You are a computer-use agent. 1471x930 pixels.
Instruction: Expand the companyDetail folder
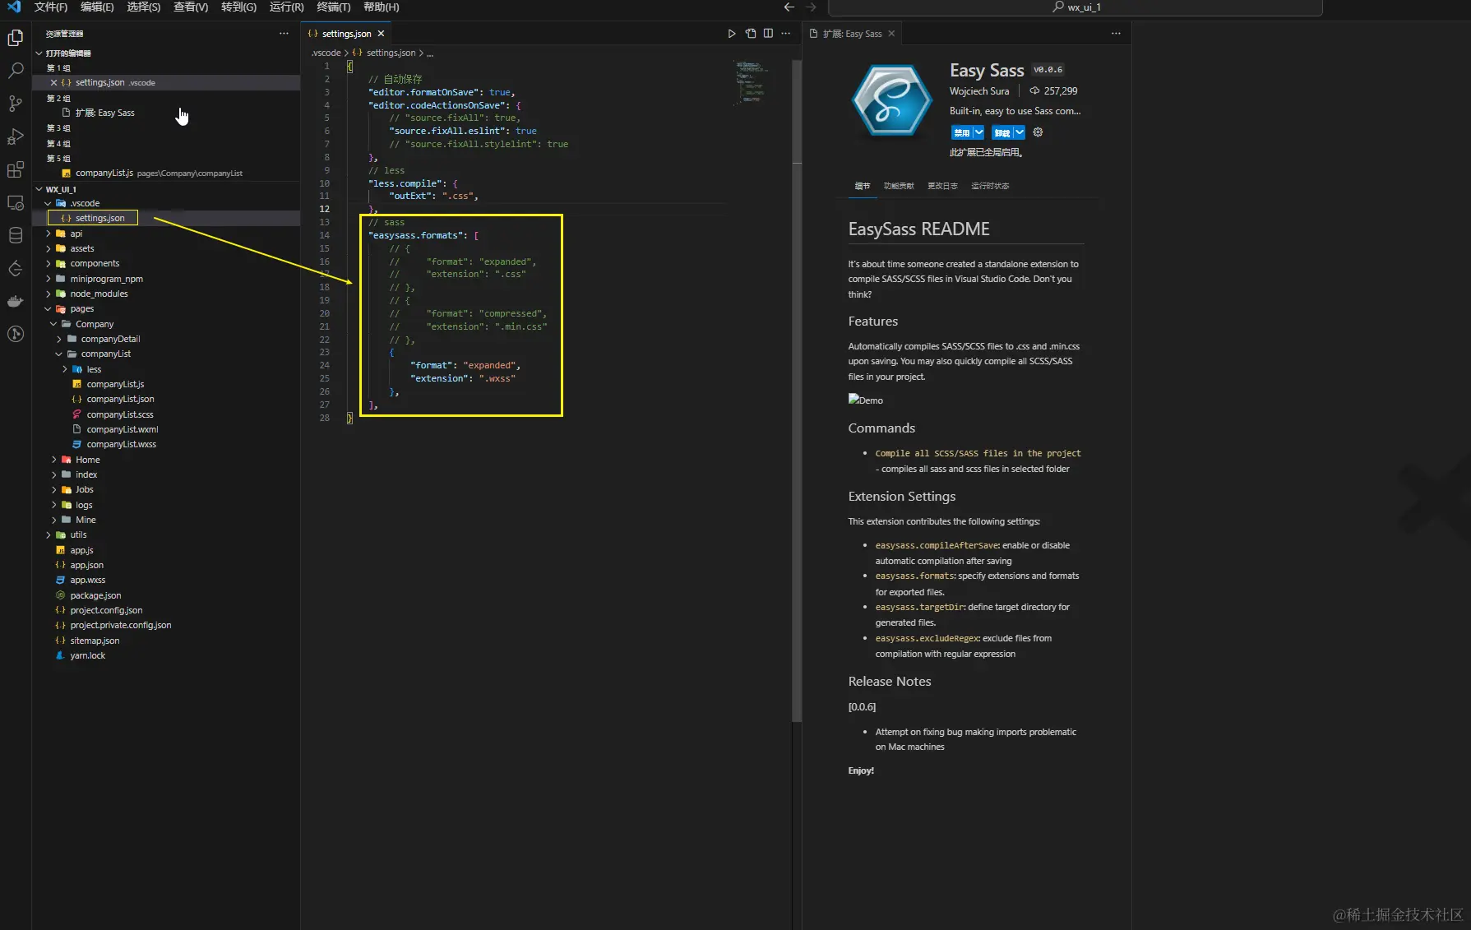pos(58,340)
